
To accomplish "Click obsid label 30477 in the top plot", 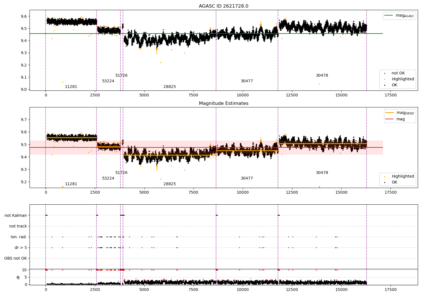I will [247, 81].
